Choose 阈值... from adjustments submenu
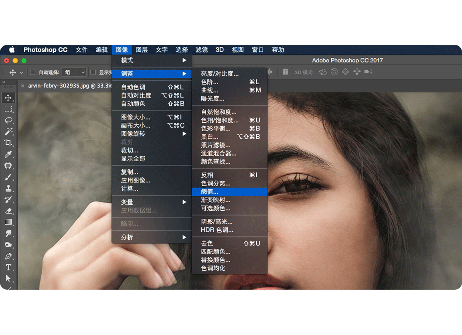This screenshot has height=335, width=462. pos(229,192)
